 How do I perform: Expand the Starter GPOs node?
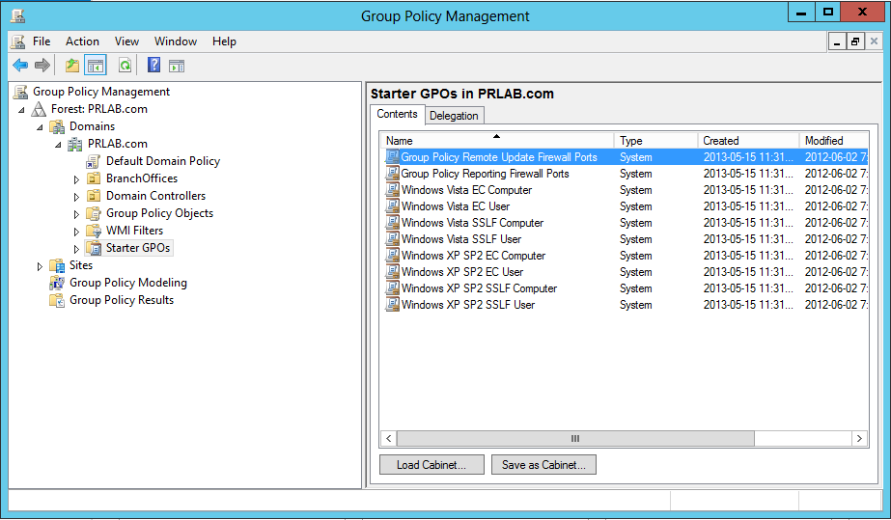pyautogui.click(x=76, y=249)
